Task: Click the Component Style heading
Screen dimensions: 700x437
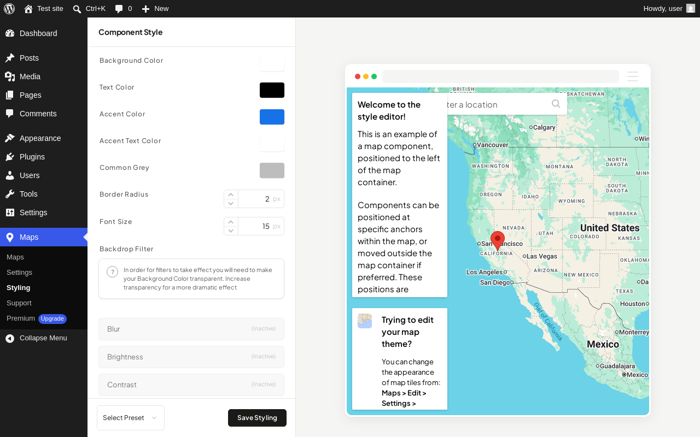Action: pos(131,32)
